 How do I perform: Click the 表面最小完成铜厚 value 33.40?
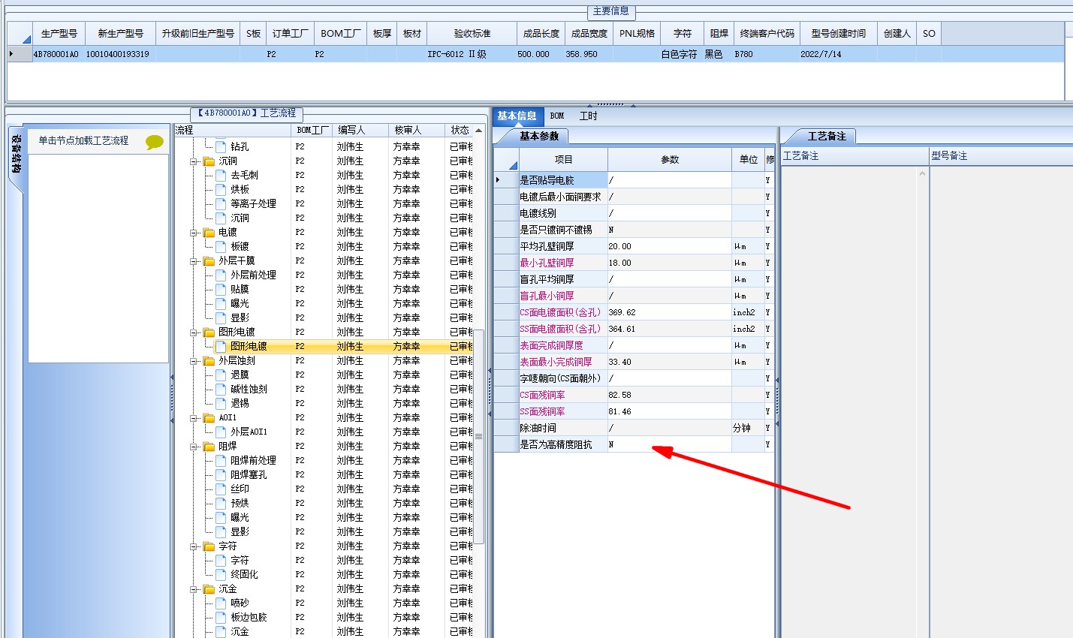click(x=669, y=362)
